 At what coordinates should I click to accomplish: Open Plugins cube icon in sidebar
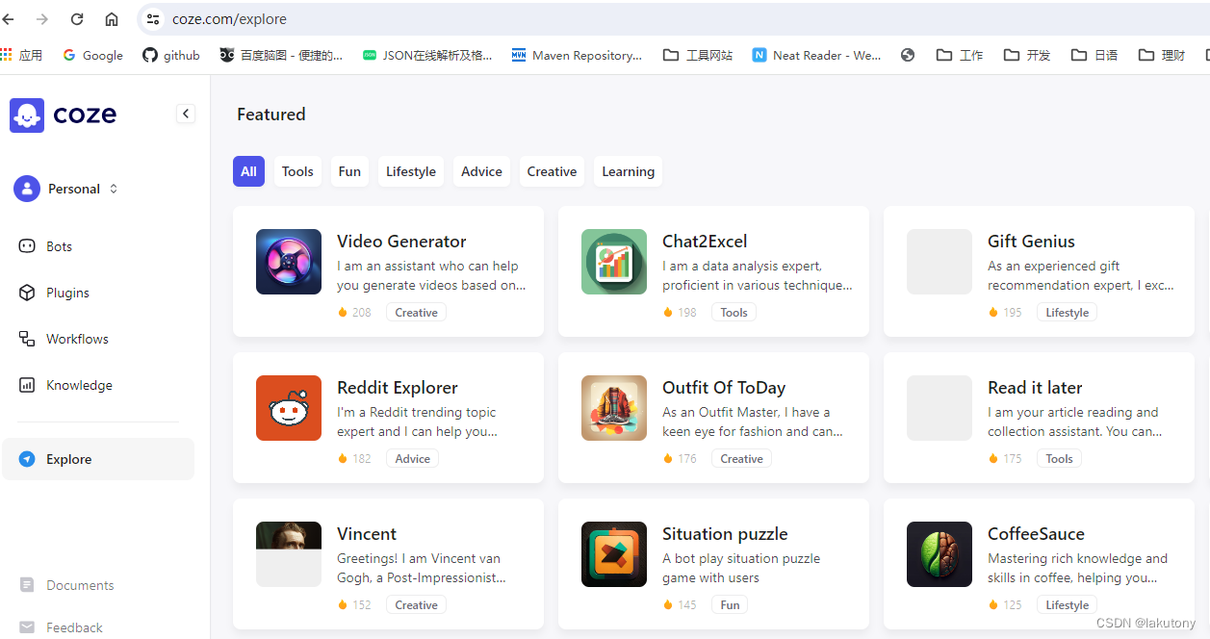coord(27,293)
